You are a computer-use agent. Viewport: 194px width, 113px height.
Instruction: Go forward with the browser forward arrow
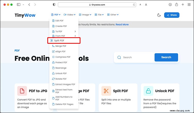tap(35, 5)
